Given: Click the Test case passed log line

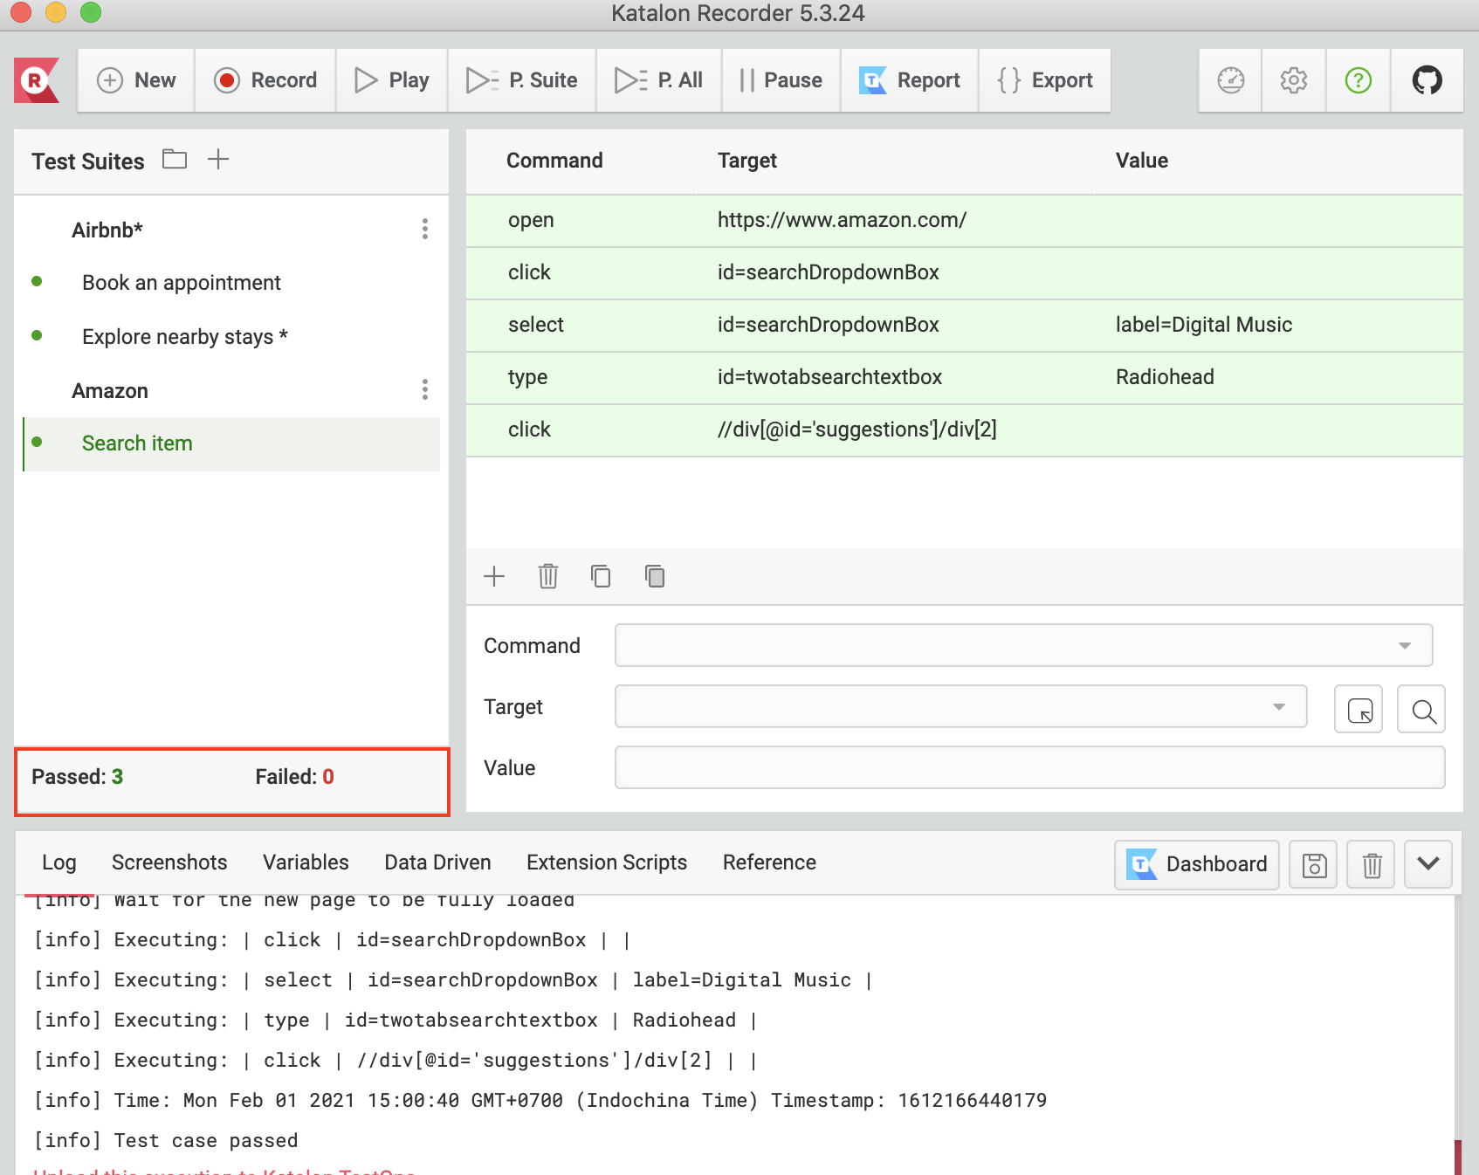Looking at the screenshot, I should click(166, 1141).
